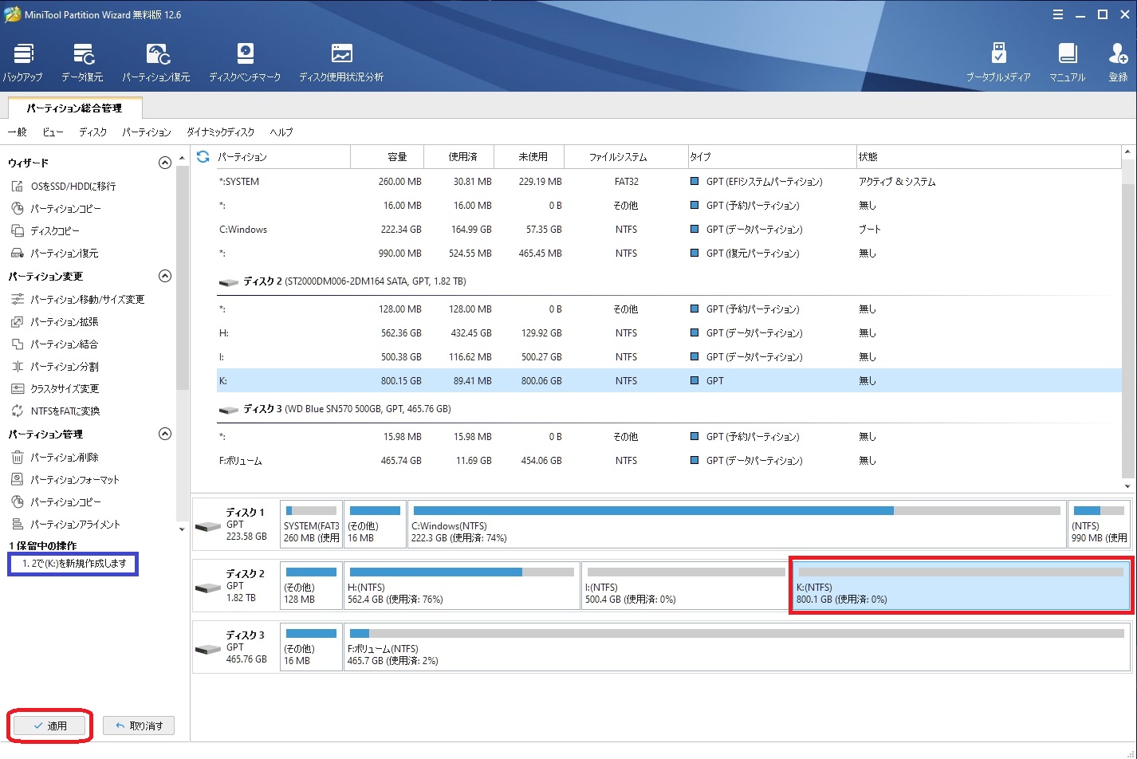Undo the operation with 取り消す
Image resolution: width=1137 pixels, height=759 pixels.
coord(139,726)
